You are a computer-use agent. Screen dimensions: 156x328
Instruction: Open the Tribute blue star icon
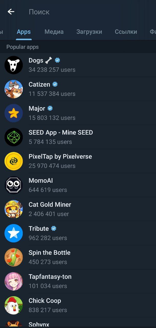click(14, 233)
